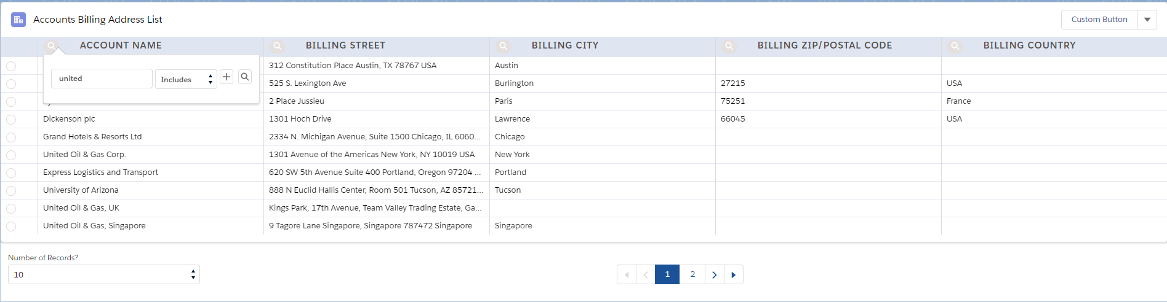Sort by Billing City column header
Image resolution: width=1167 pixels, height=302 pixels.
tap(565, 45)
